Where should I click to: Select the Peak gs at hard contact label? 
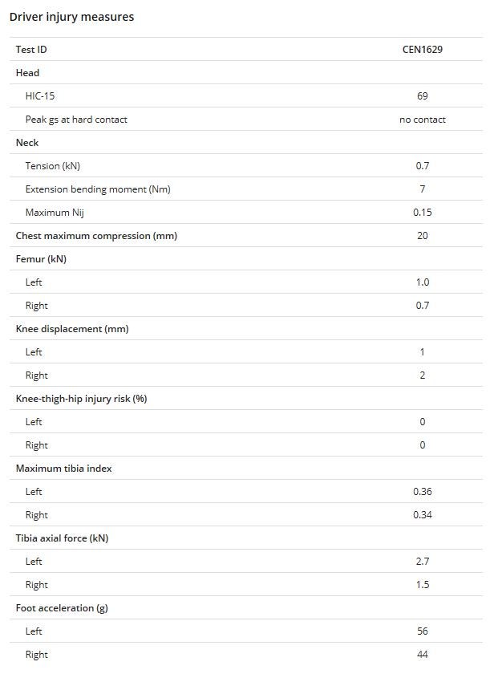click(x=76, y=120)
